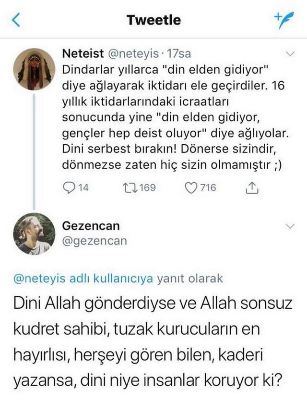Follow the @neteyis adlı kullanıcıya reply link
Viewport: 307px width, 403px height.
click(83, 278)
